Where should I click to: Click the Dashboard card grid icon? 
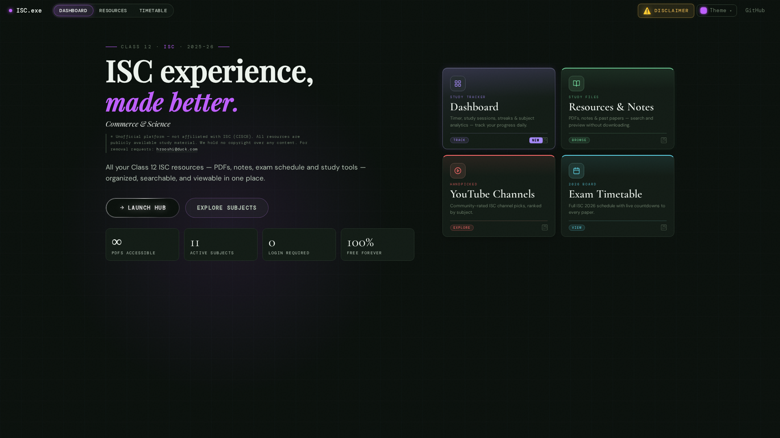pyautogui.click(x=457, y=84)
